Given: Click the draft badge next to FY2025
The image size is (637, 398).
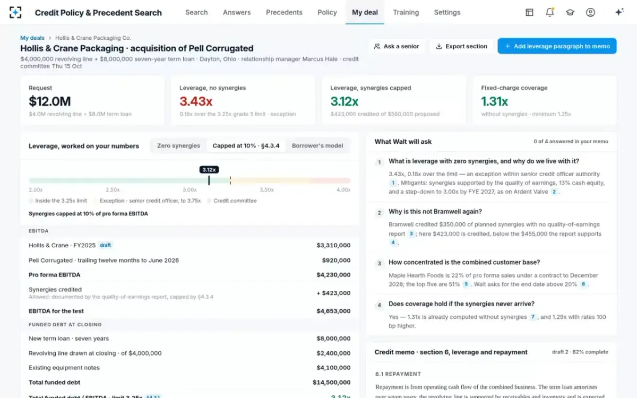Looking at the screenshot, I should [x=106, y=245].
